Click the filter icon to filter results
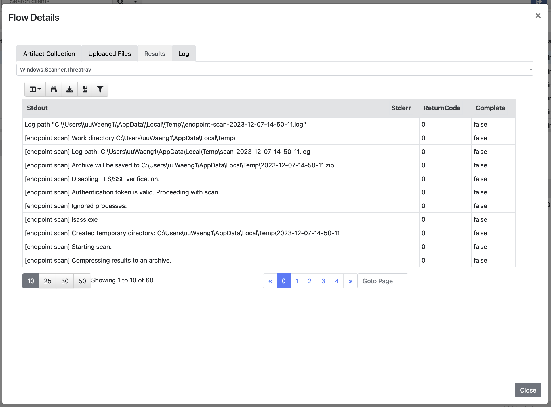 100,89
